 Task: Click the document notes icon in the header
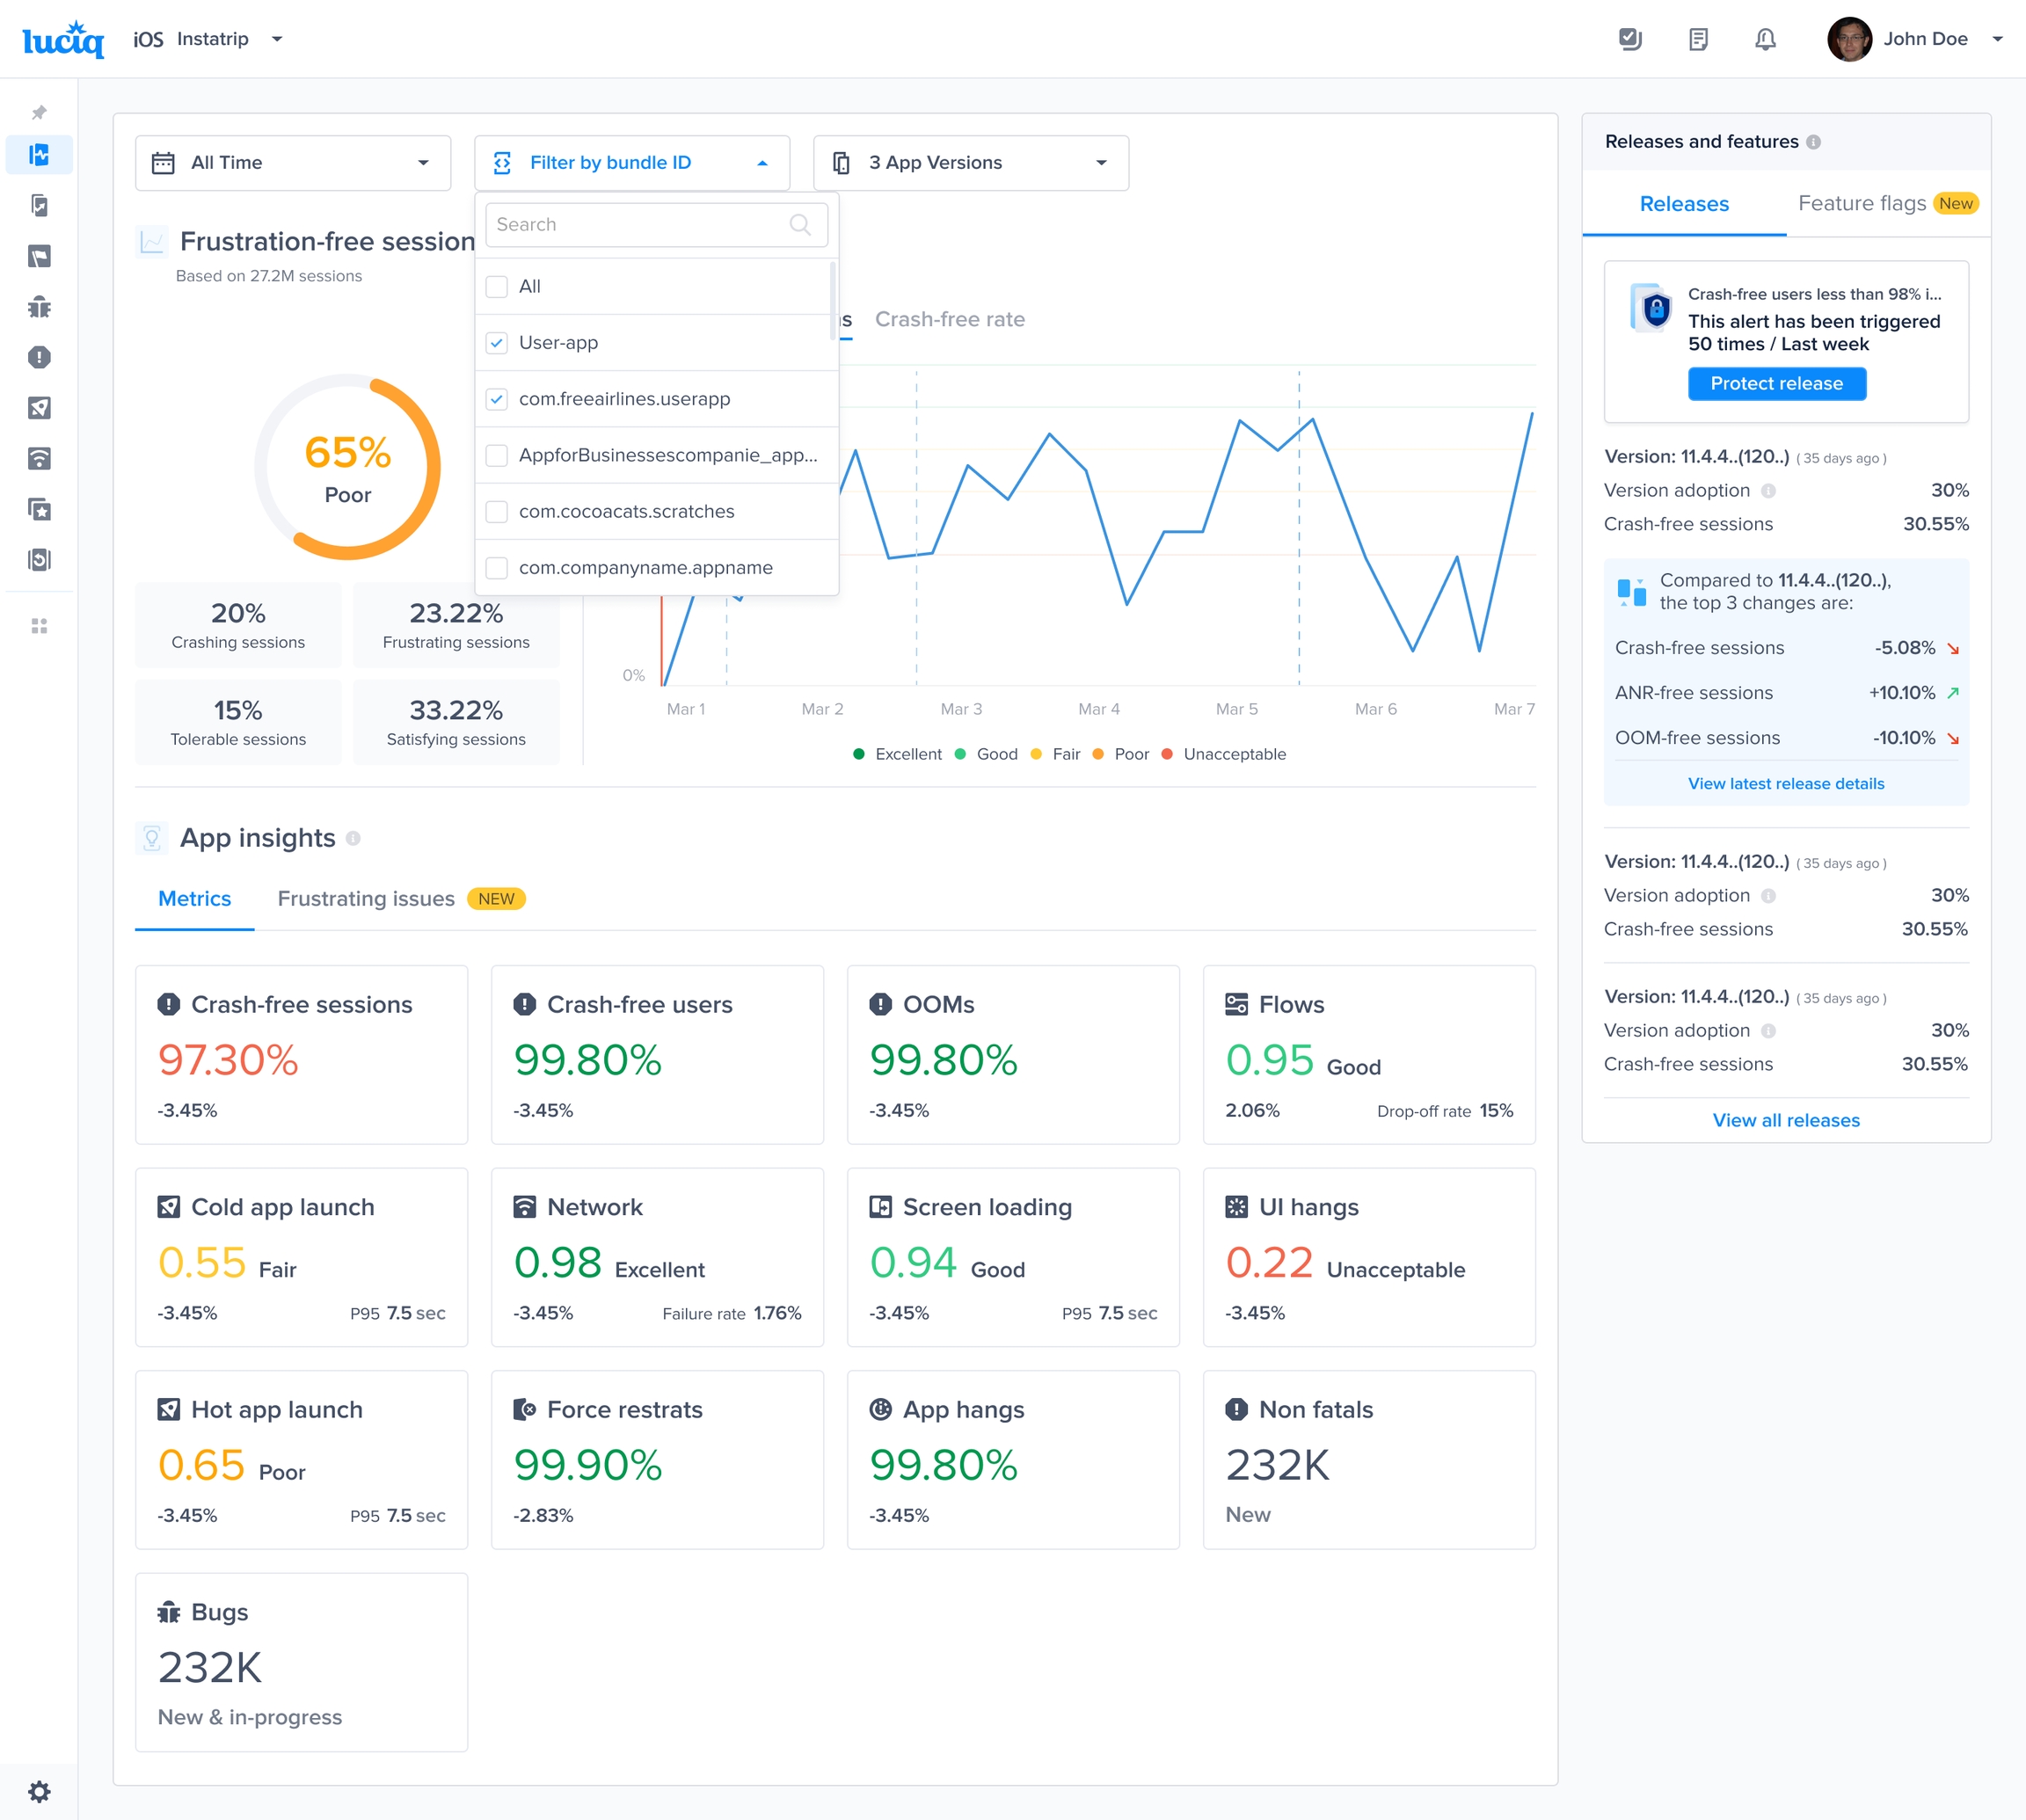point(1698,39)
